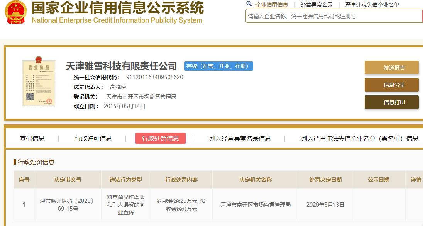Click document number 津市监开队罚〔2020〕69-15号
Image resolution: width=423 pixels, height=226 pixels.
tap(68, 205)
